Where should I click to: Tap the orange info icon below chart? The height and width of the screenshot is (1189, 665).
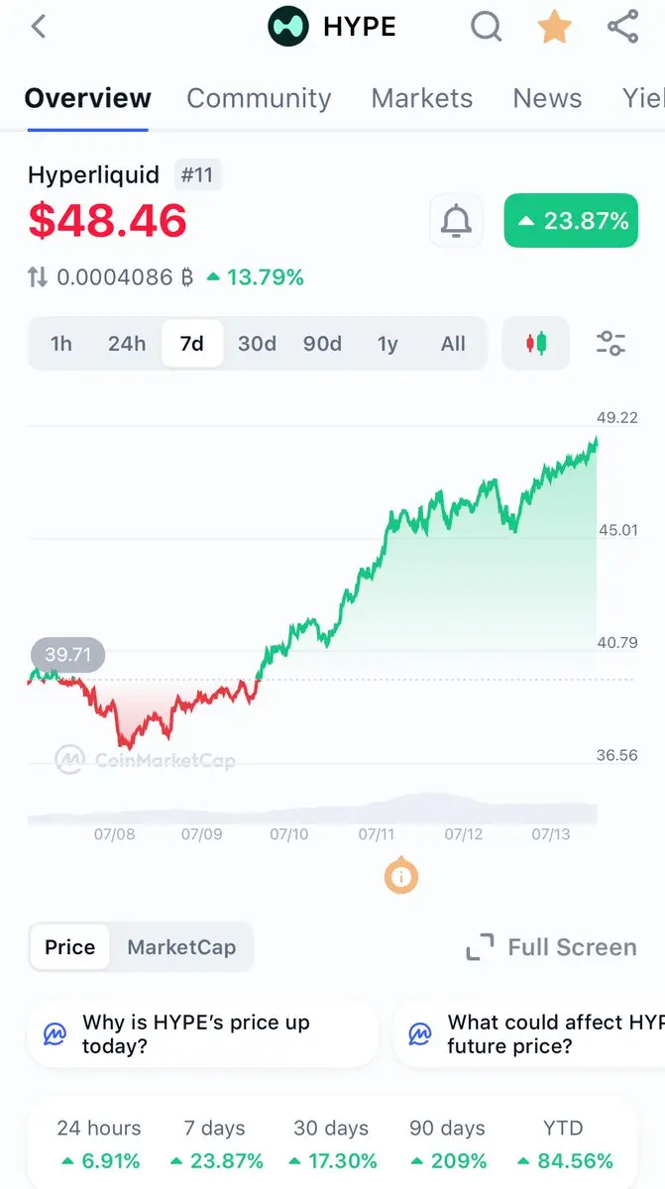(x=401, y=877)
